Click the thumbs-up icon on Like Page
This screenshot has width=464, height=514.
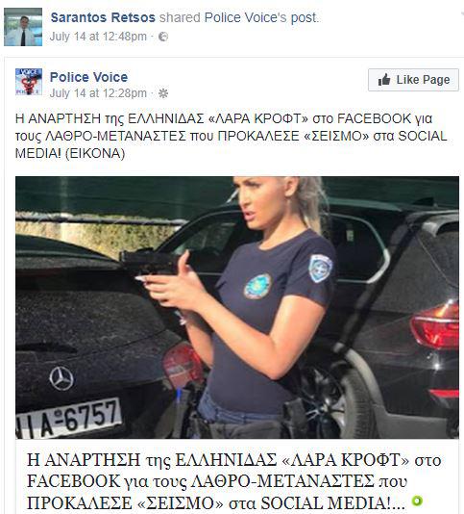384,80
